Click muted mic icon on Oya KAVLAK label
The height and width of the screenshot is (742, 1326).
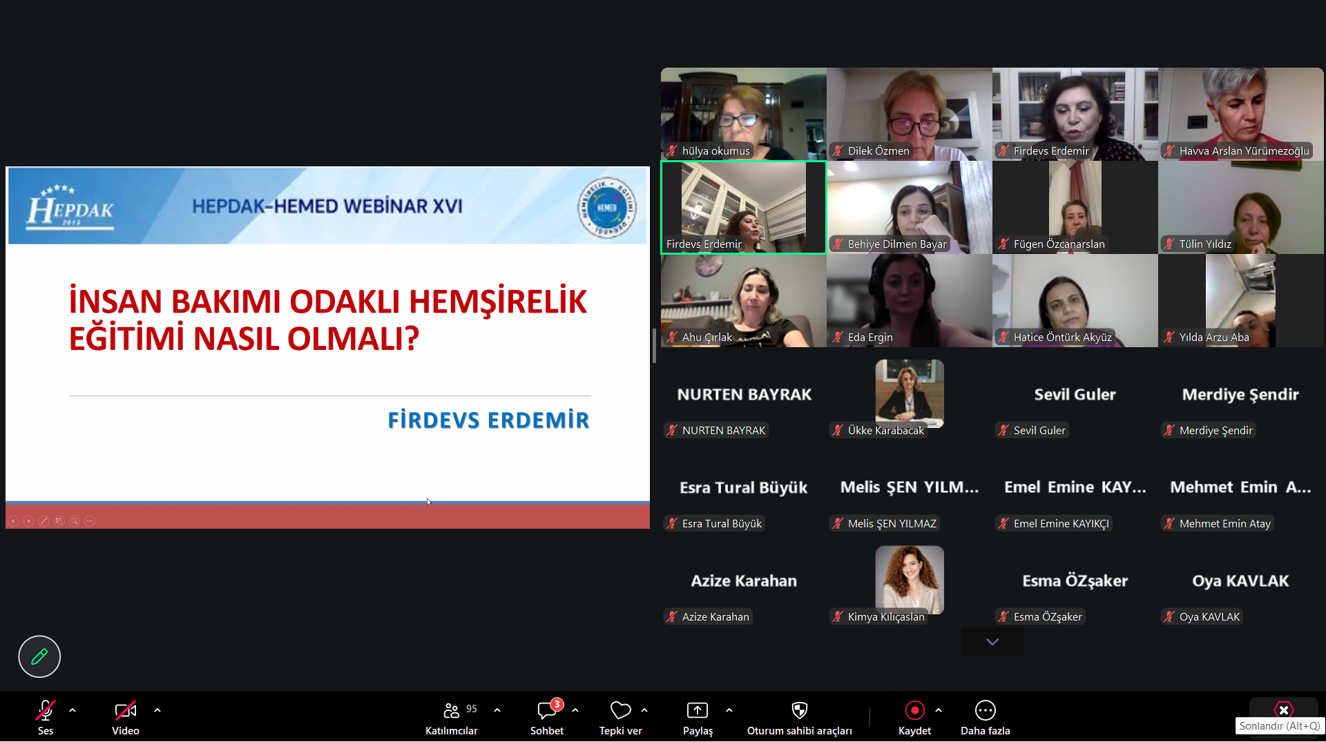[x=1169, y=616]
